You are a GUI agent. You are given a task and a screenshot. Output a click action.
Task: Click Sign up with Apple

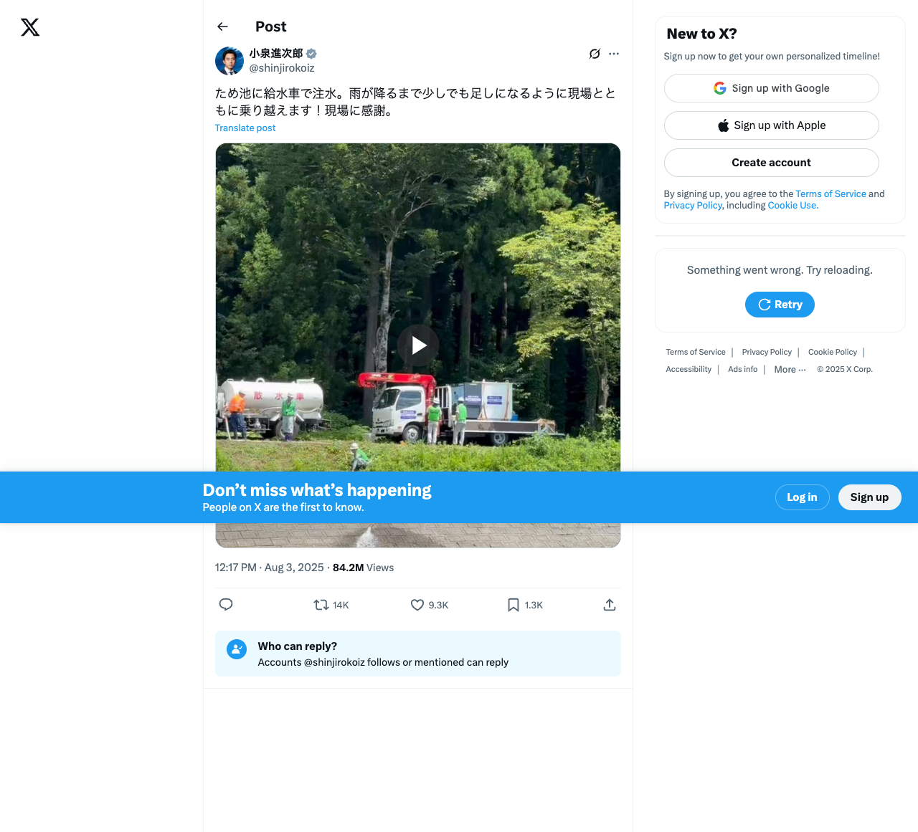(x=771, y=125)
